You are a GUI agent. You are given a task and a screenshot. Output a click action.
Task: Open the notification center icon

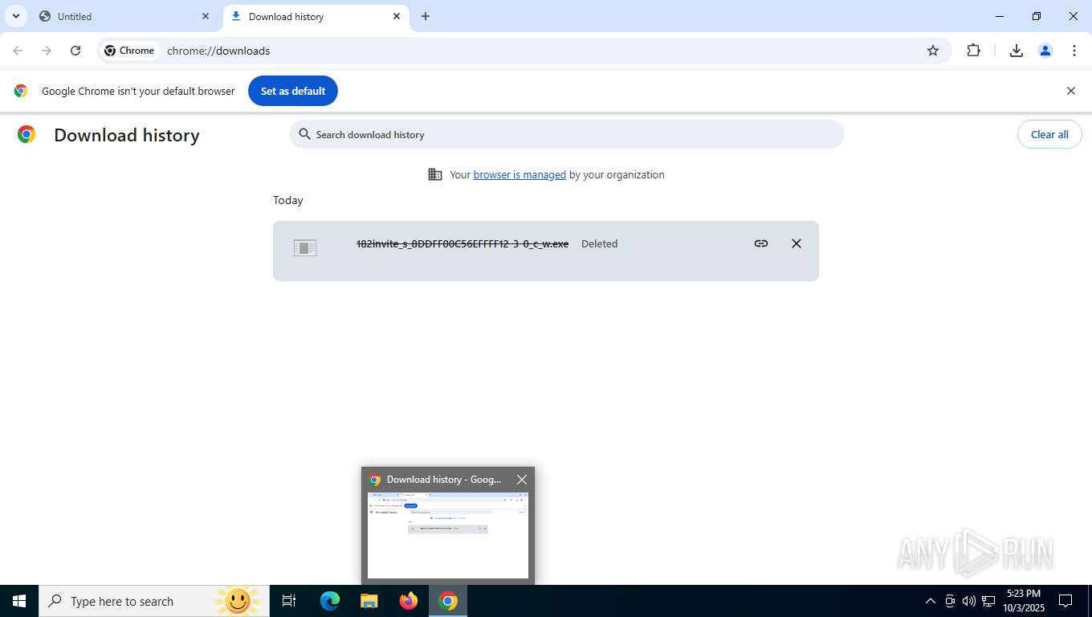tap(1066, 601)
